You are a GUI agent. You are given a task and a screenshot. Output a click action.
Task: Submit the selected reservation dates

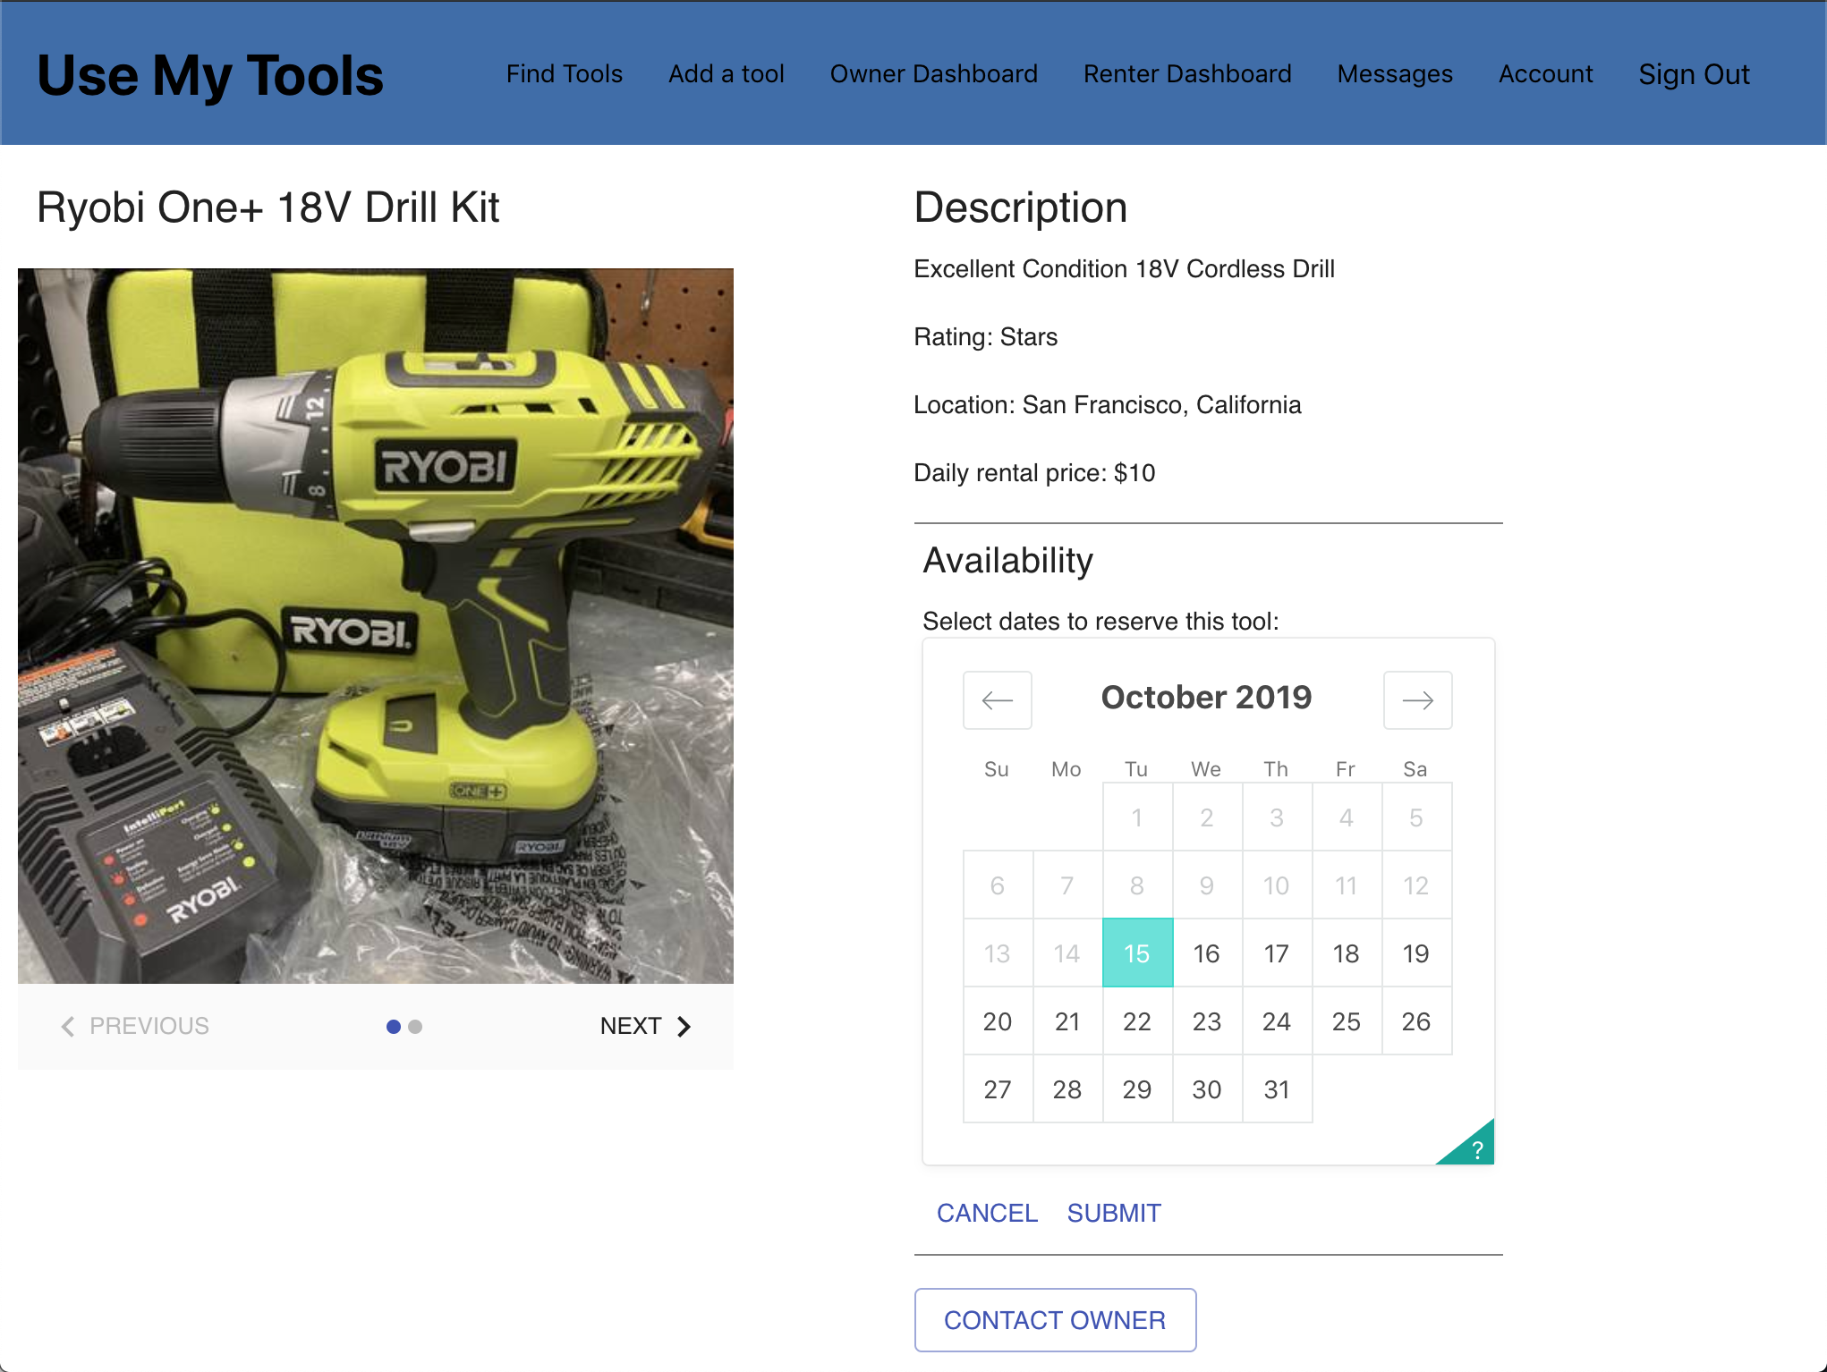[1113, 1213]
